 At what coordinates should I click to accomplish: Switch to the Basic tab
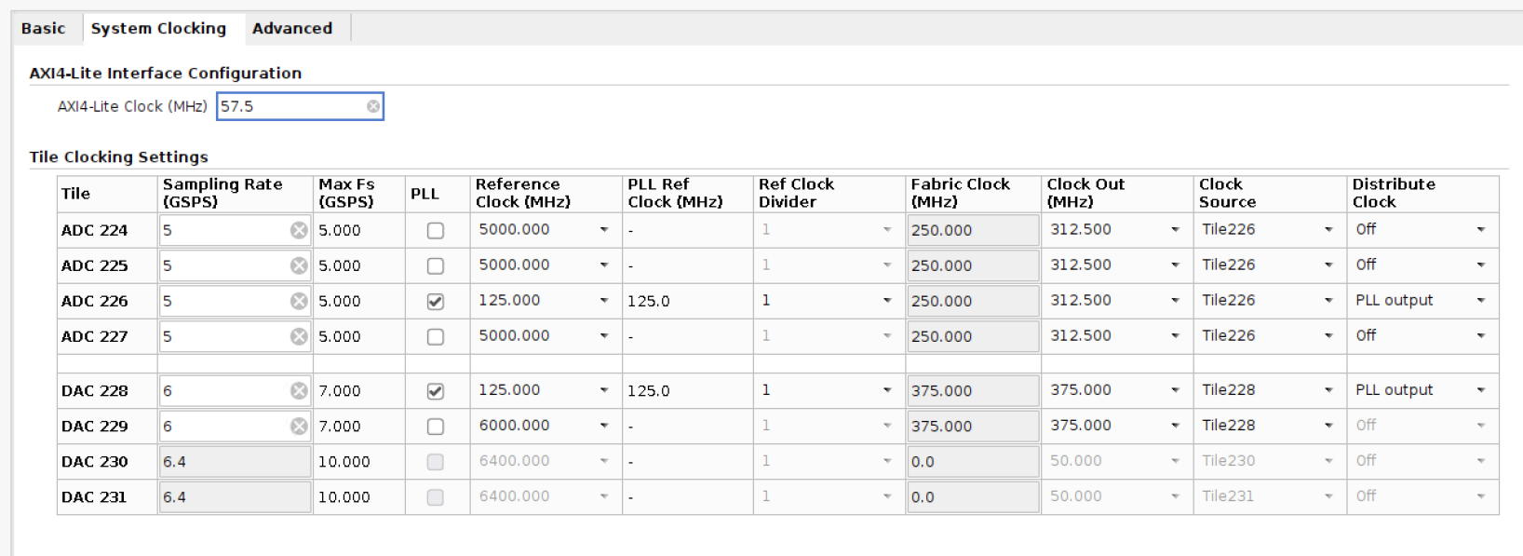pos(43,28)
